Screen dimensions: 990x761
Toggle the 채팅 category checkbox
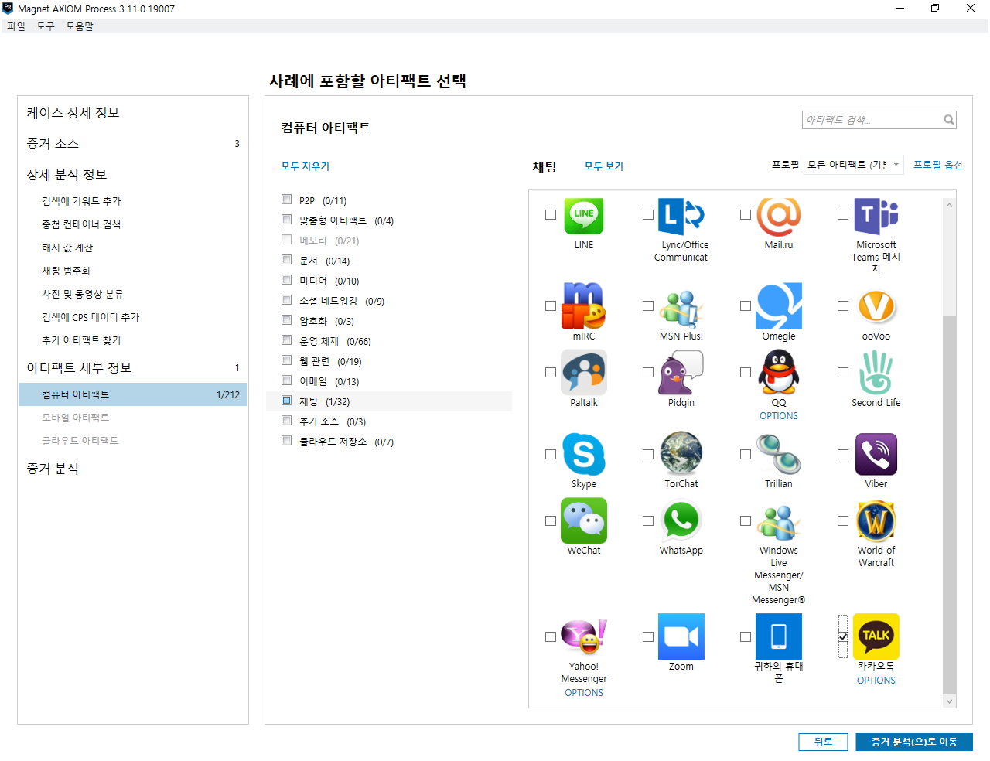[x=287, y=401]
